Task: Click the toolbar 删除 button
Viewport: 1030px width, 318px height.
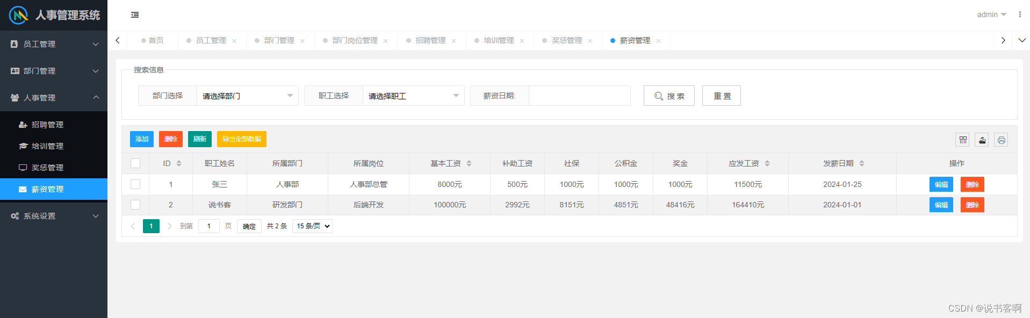Action: point(171,139)
